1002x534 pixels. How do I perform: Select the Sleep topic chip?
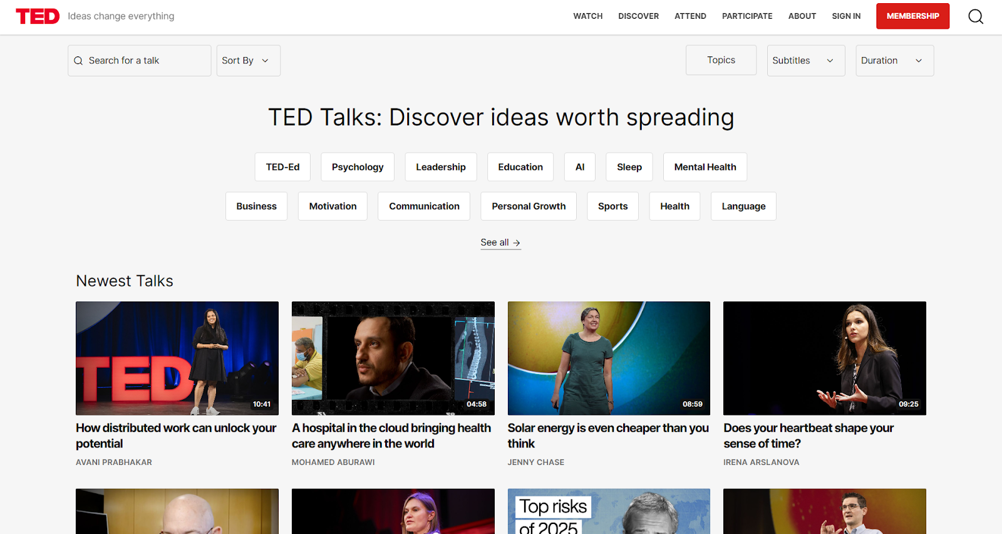[629, 167]
